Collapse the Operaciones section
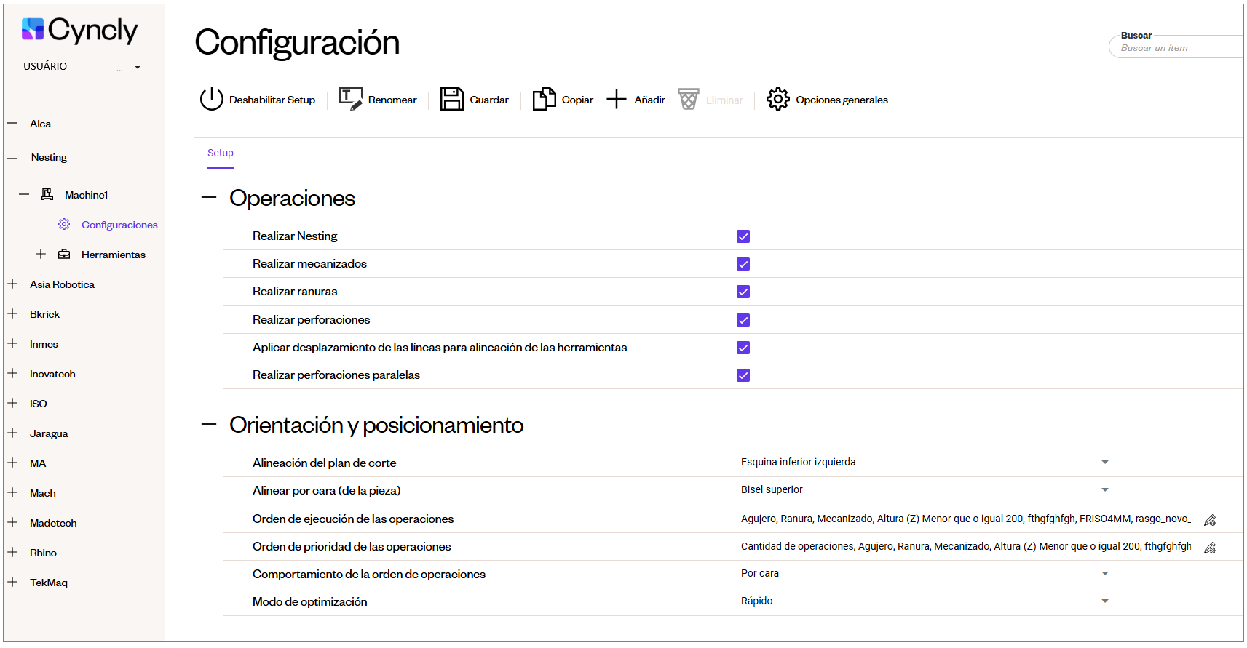The height and width of the screenshot is (648, 1247). 209,198
